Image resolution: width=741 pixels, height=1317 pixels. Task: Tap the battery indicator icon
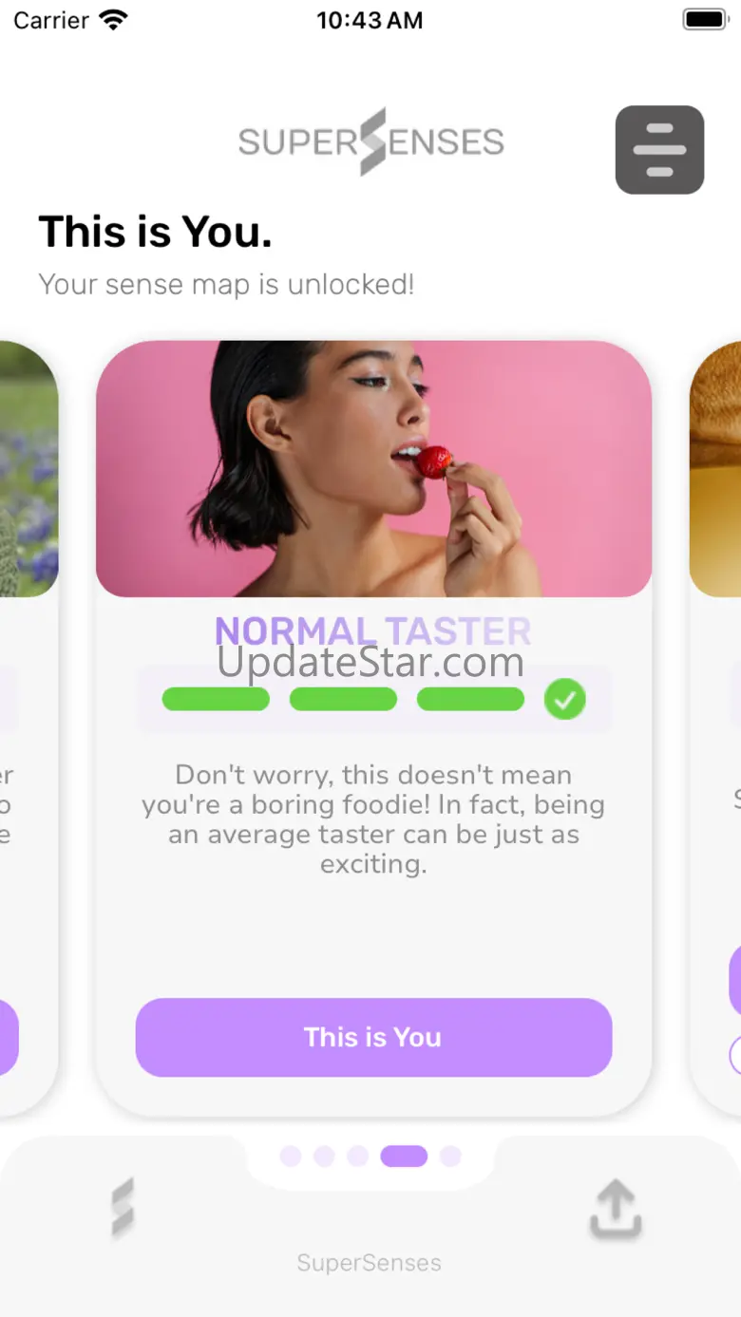[x=704, y=20]
